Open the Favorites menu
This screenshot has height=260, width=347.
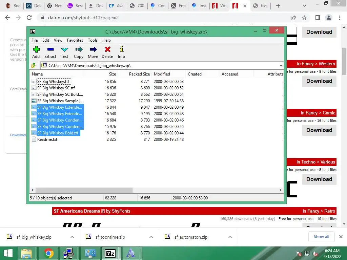75,40
